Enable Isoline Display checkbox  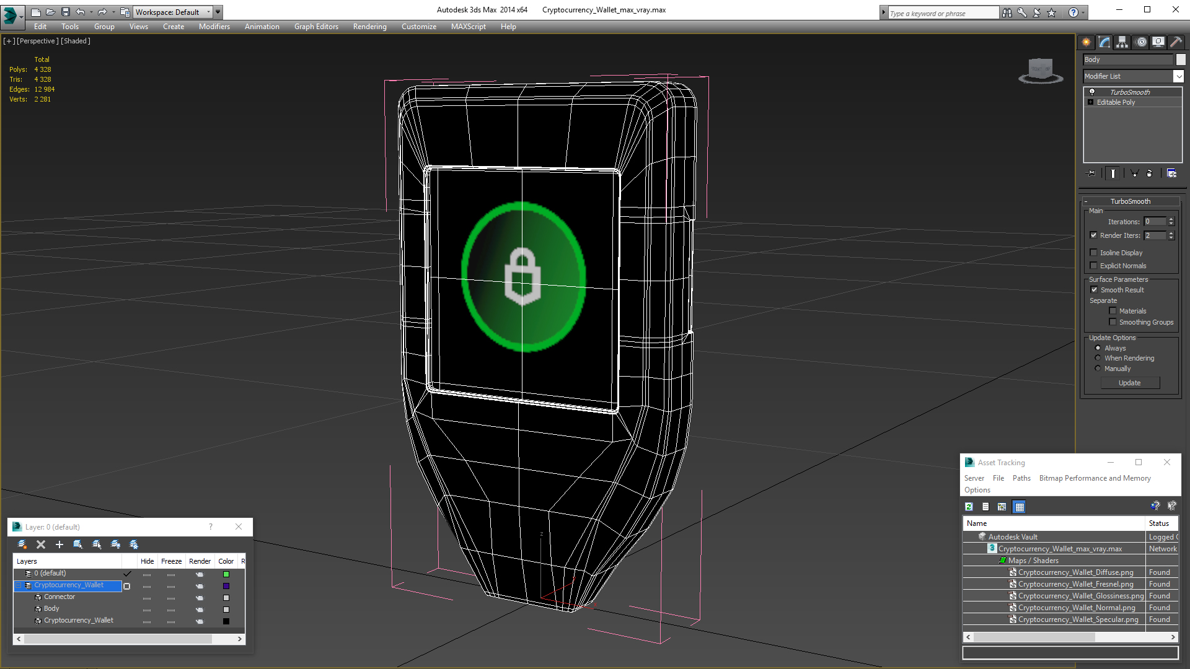click(x=1094, y=253)
